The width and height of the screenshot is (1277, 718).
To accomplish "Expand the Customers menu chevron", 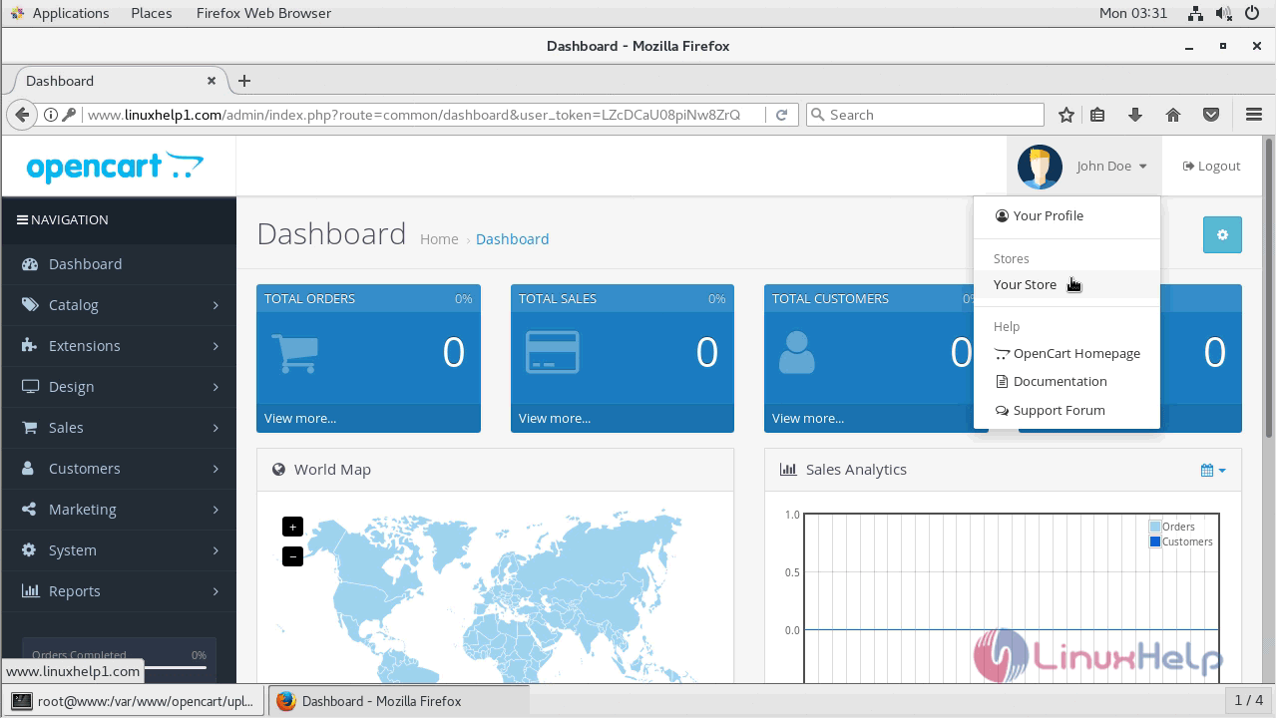I will [x=215, y=469].
